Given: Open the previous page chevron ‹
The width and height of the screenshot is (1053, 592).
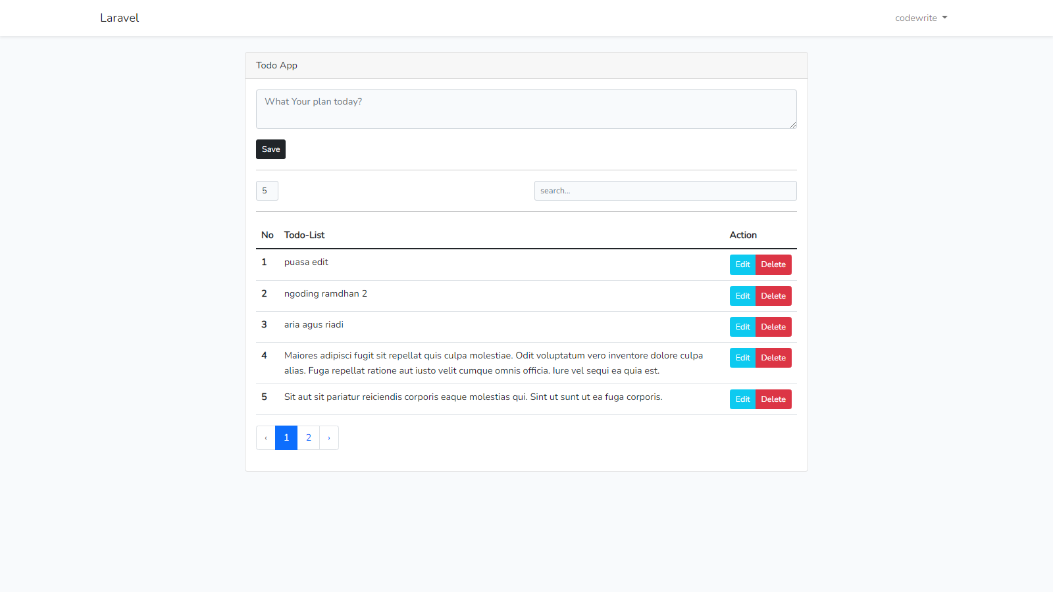Looking at the screenshot, I should (x=265, y=437).
